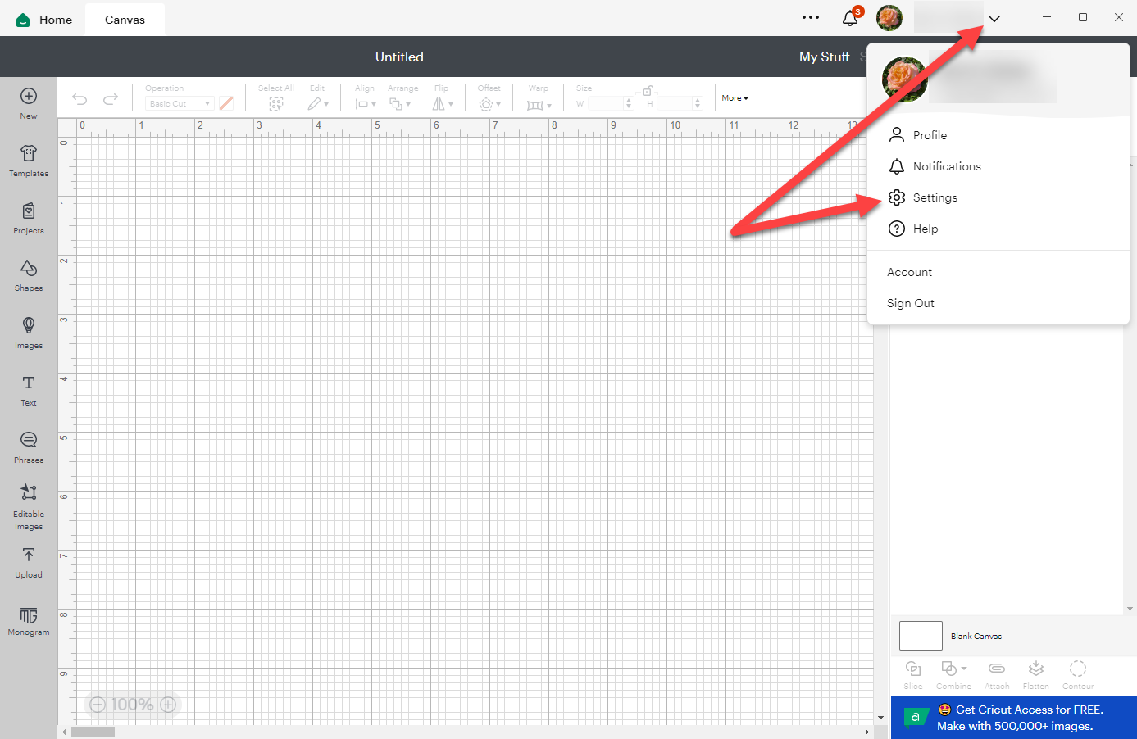
Task: Zoom in with the plus button
Action: (x=169, y=705)
